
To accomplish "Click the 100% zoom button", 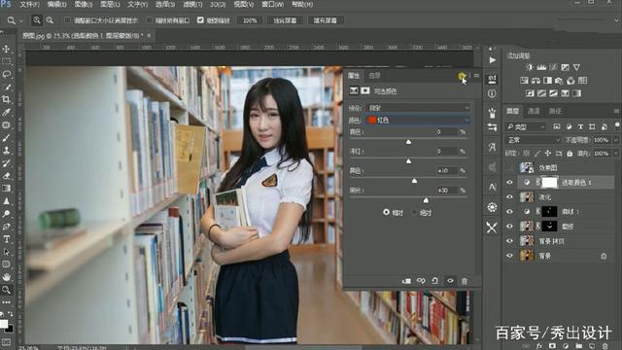I will click(250, 20).
